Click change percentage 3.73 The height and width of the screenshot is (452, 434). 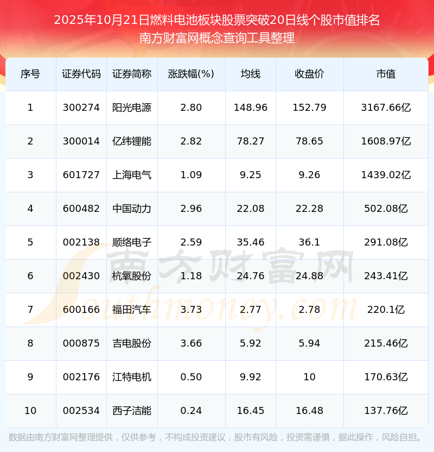tap(191, 310)
